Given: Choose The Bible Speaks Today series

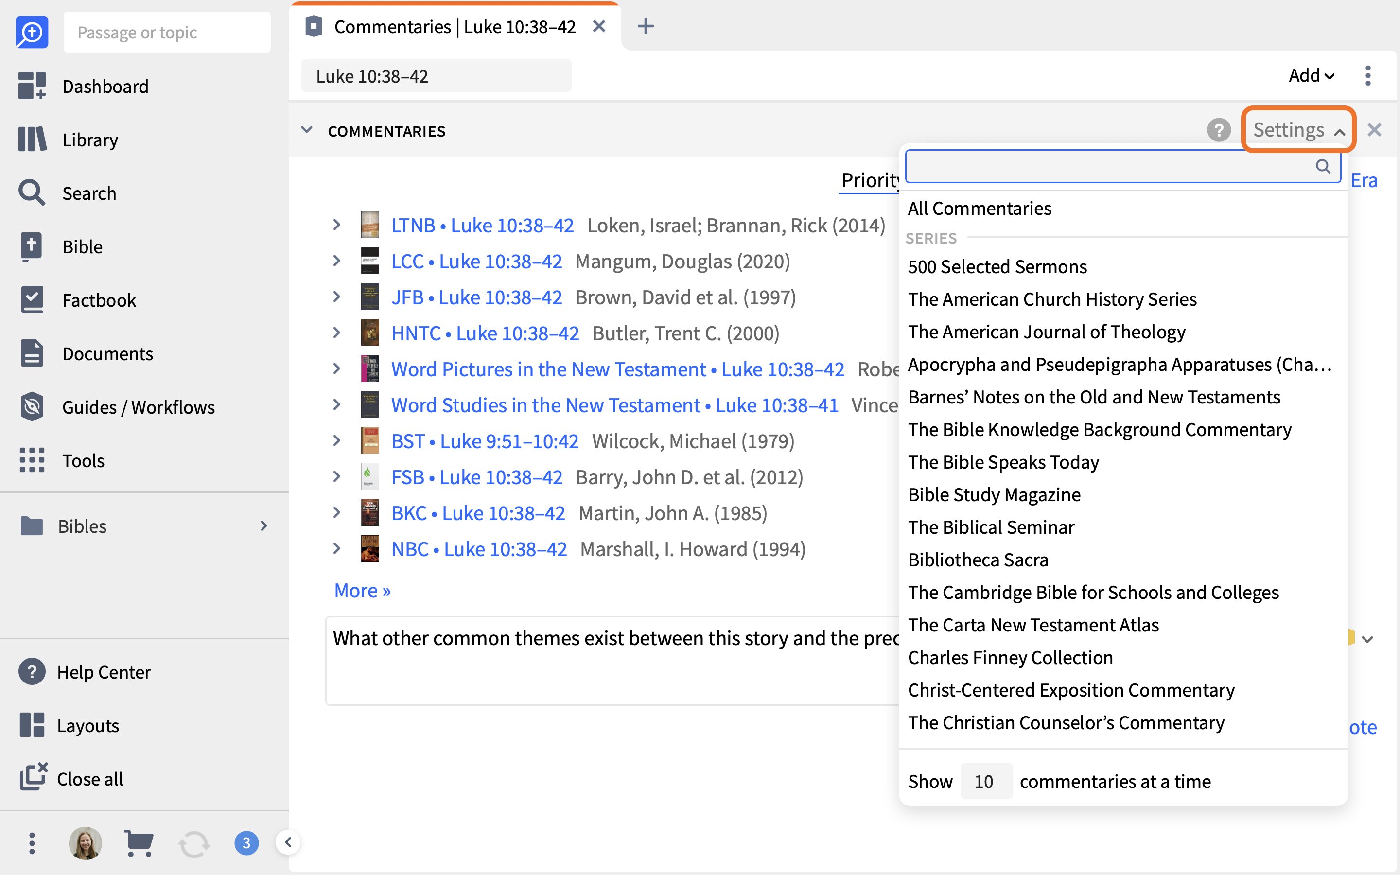Looking at the screenshot, I should [x=1003, y=462].
